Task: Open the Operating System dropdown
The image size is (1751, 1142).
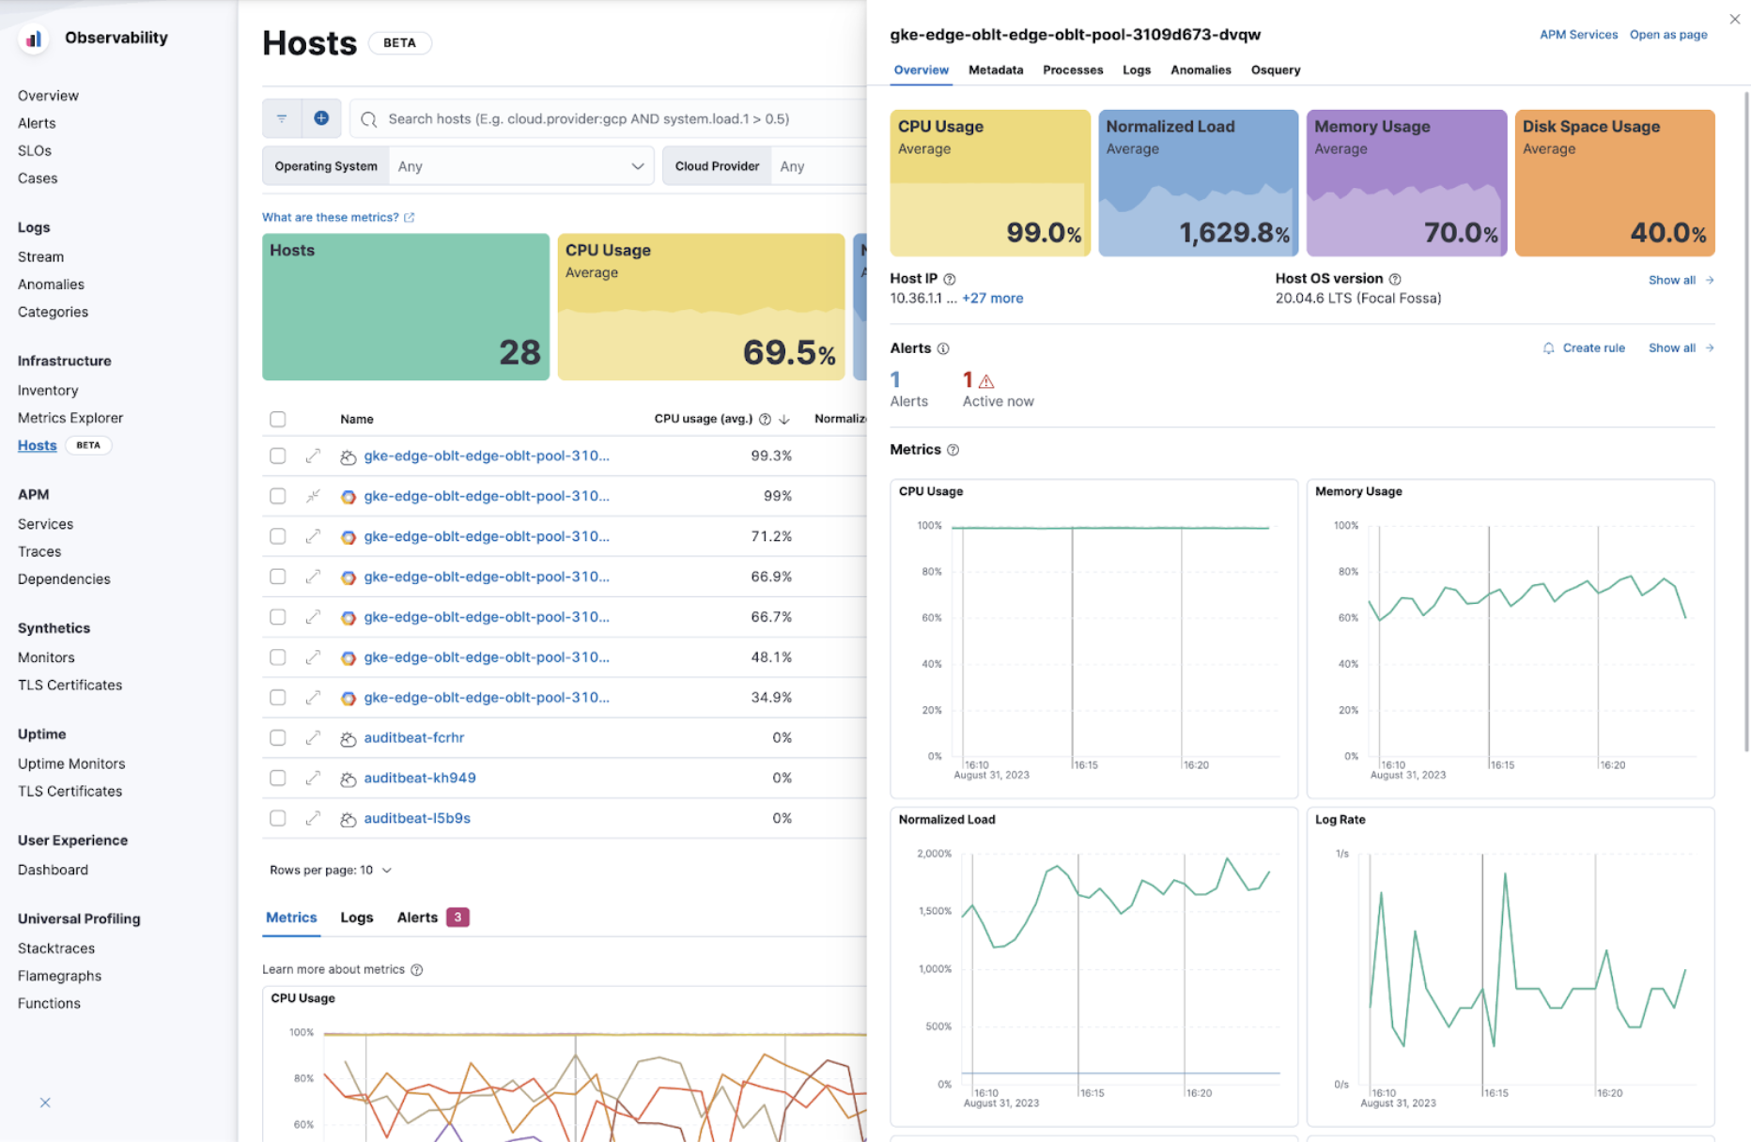Action: click(x=521, y=165)
